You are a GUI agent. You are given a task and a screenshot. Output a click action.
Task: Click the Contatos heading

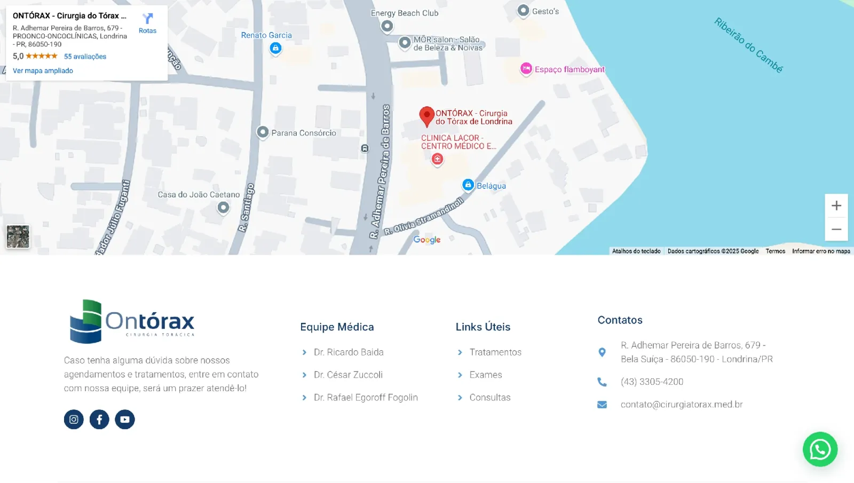pos(620,320)
